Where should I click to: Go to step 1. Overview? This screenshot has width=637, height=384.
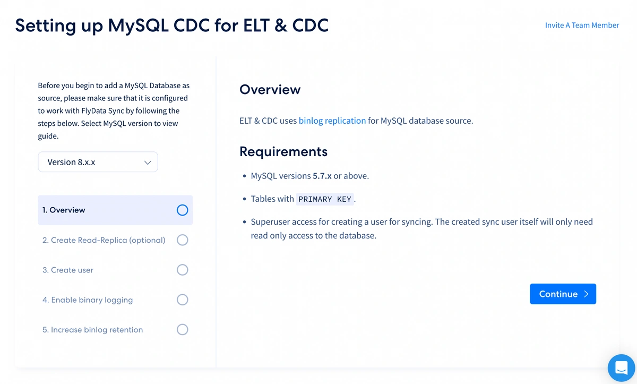(115, 210)
